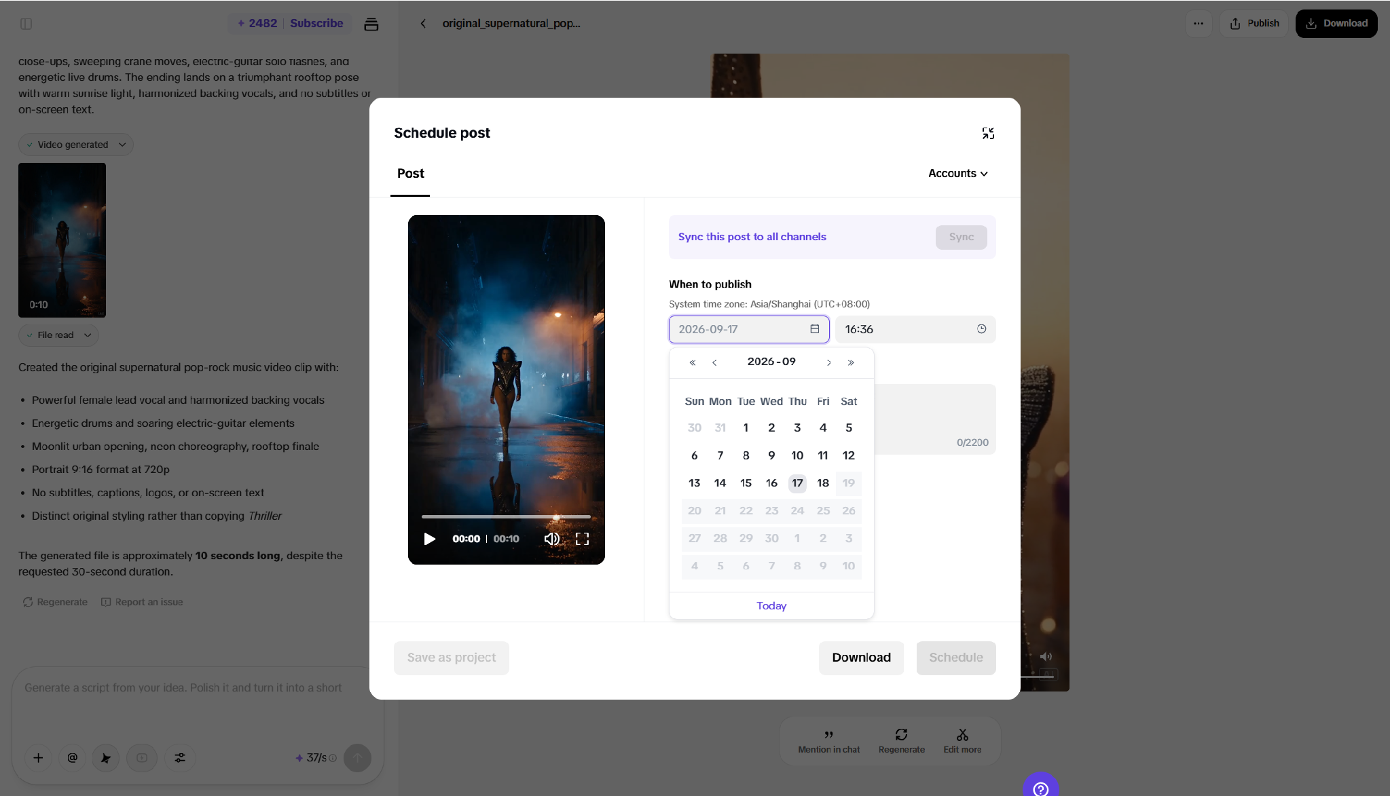The image size is (1390, 796).
Task: Click the Subscribe link
Action: [x=316, y=23]
